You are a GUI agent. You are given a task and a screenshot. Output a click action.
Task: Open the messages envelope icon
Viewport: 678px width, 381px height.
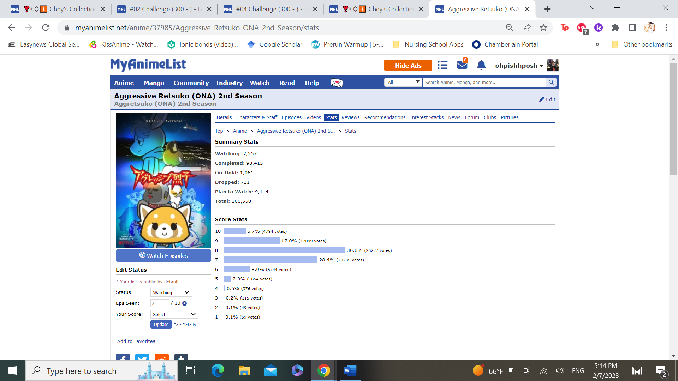[x=462, y=65]
